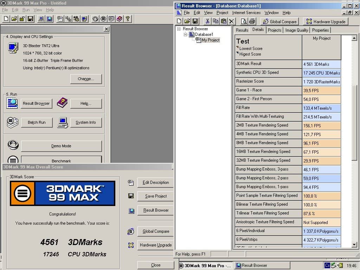The width and height of the screenshot is (360, 270).
Task: Open Print Preview icon in Result Browser toolbar
Action: point(244,21)
